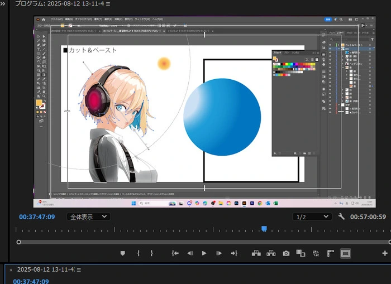Open the Button Editor plus icon

click(384, 253)
